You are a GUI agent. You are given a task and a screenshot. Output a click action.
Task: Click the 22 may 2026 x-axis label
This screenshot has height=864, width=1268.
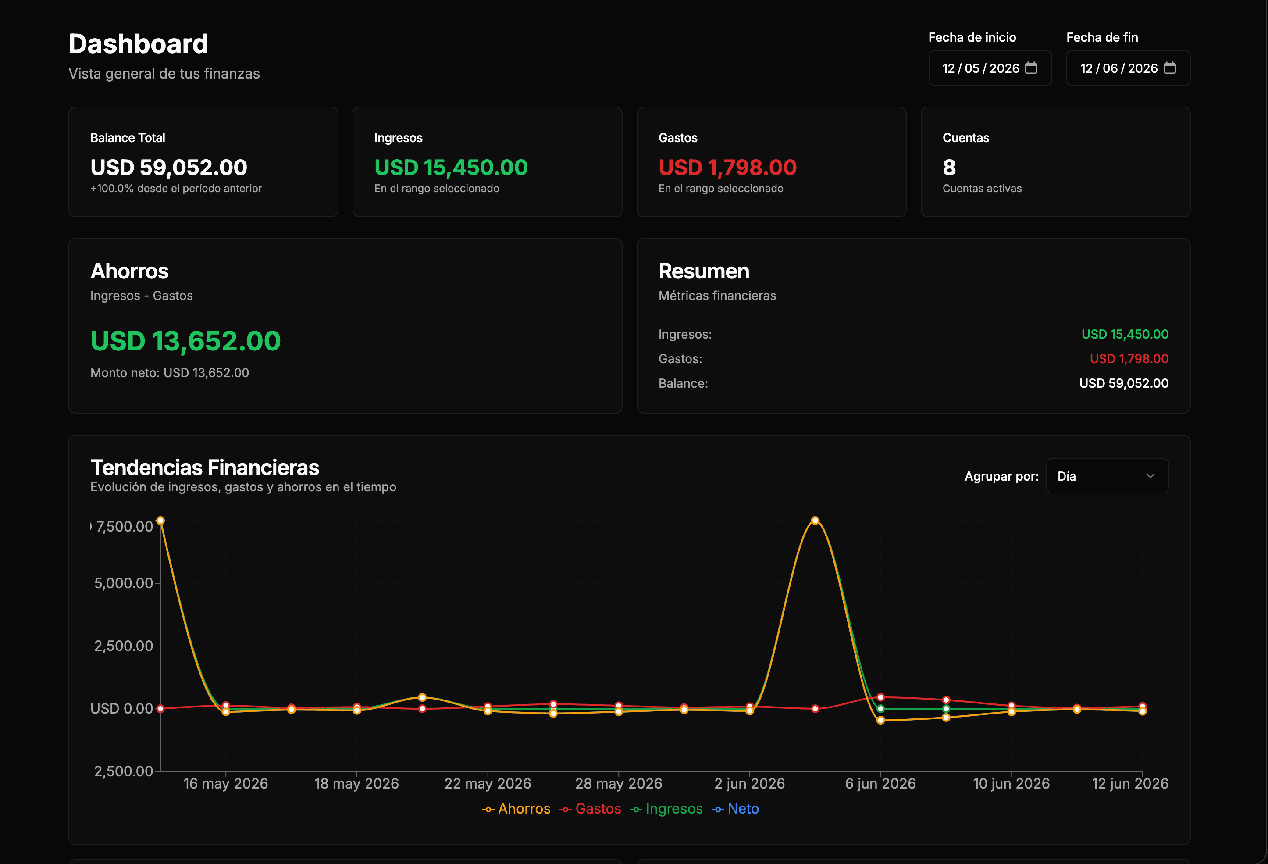[487, 784]
